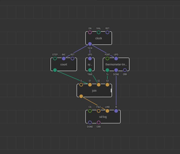
Task: Click the EN input pin on clock node
Action: pyautogui.click(x=90, y=32)
